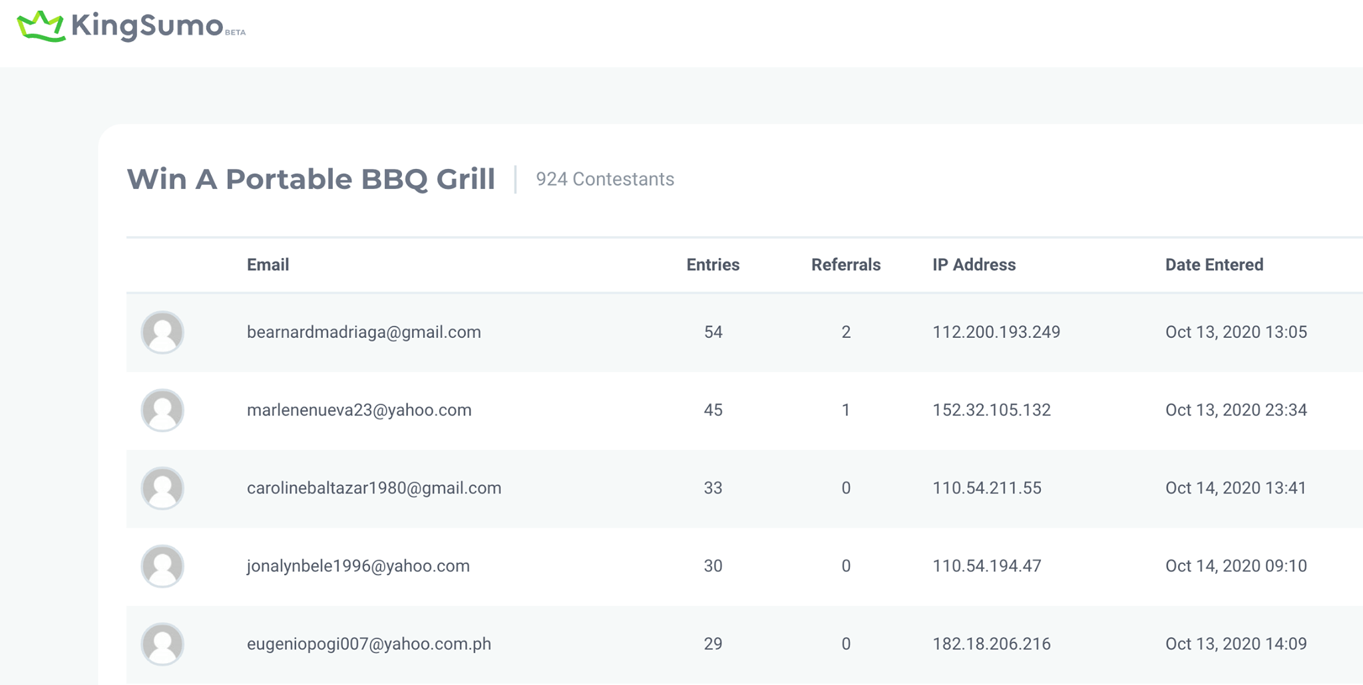Image resolution: width=1363 pixels, height=685 pixels.
Task: Click referrals value 2 for bearnardmadriaga
Action: point(846,332)
